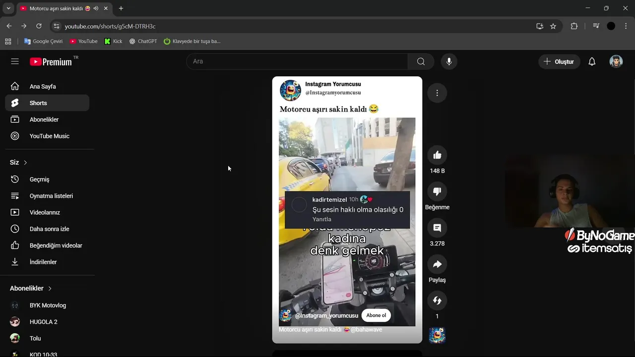Open the YouTube hamburger guide menu
Screen dimensions: 635x357
[x=15, y=61]
